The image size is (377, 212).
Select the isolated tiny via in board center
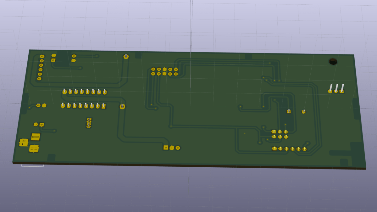pyautogui.click(x=245, y=133)
